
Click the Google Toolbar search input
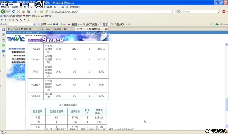tap(21, 24)
